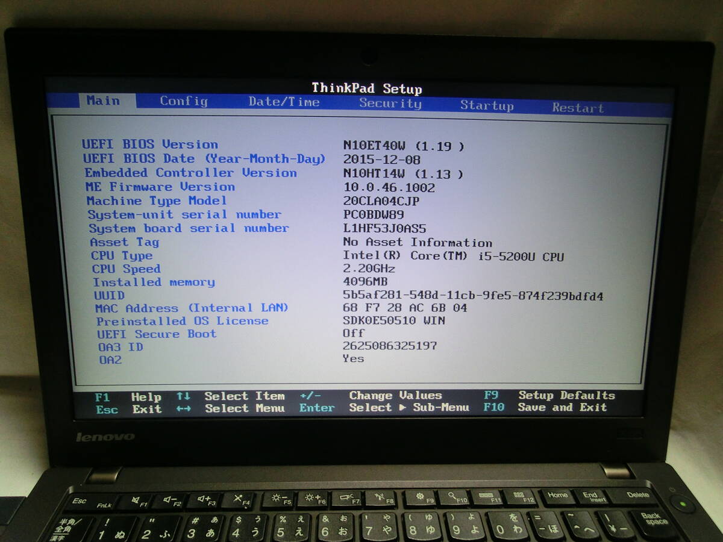The width and height of the screenshot is (723, 542).
Task: Click the Secure Boot value Off
Action: coord(354,333)
